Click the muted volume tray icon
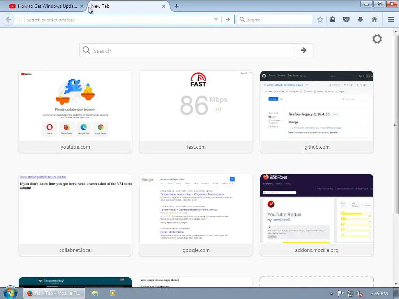This screenshot has height=299, width=399. 360,294
